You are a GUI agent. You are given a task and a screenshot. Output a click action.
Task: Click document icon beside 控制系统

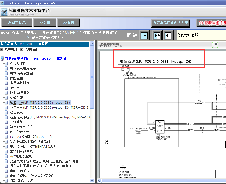6,122
